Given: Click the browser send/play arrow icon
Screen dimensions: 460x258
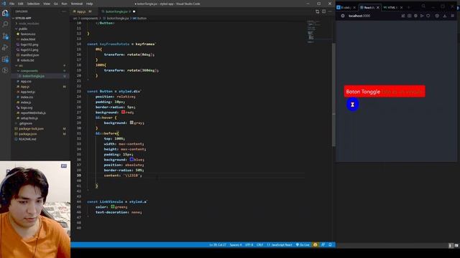Looking at the screenshot, I should (422, 16).
